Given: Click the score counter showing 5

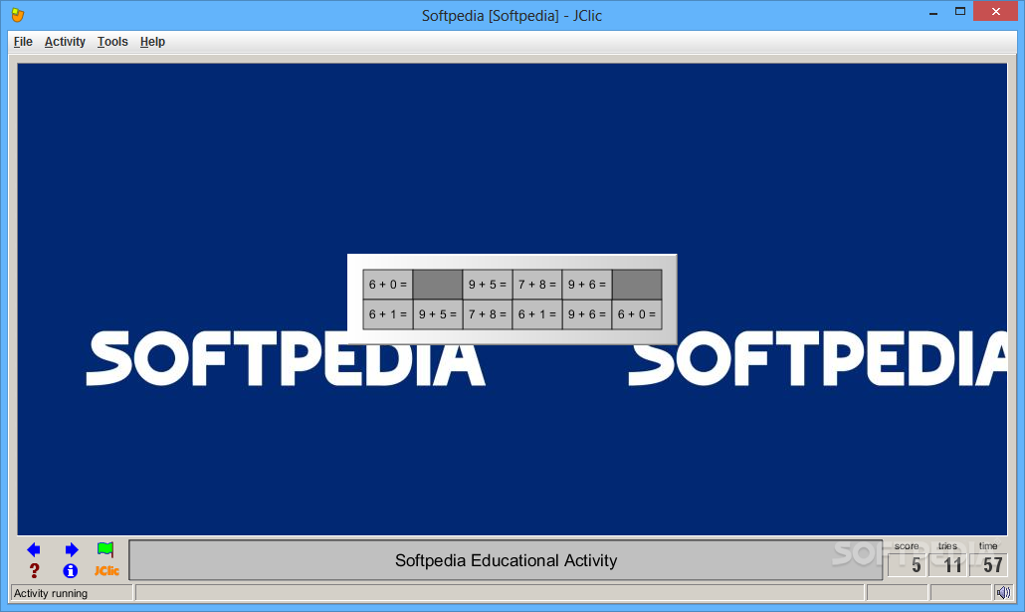Looking at the screenshot, I should click(x=907, y=565).
